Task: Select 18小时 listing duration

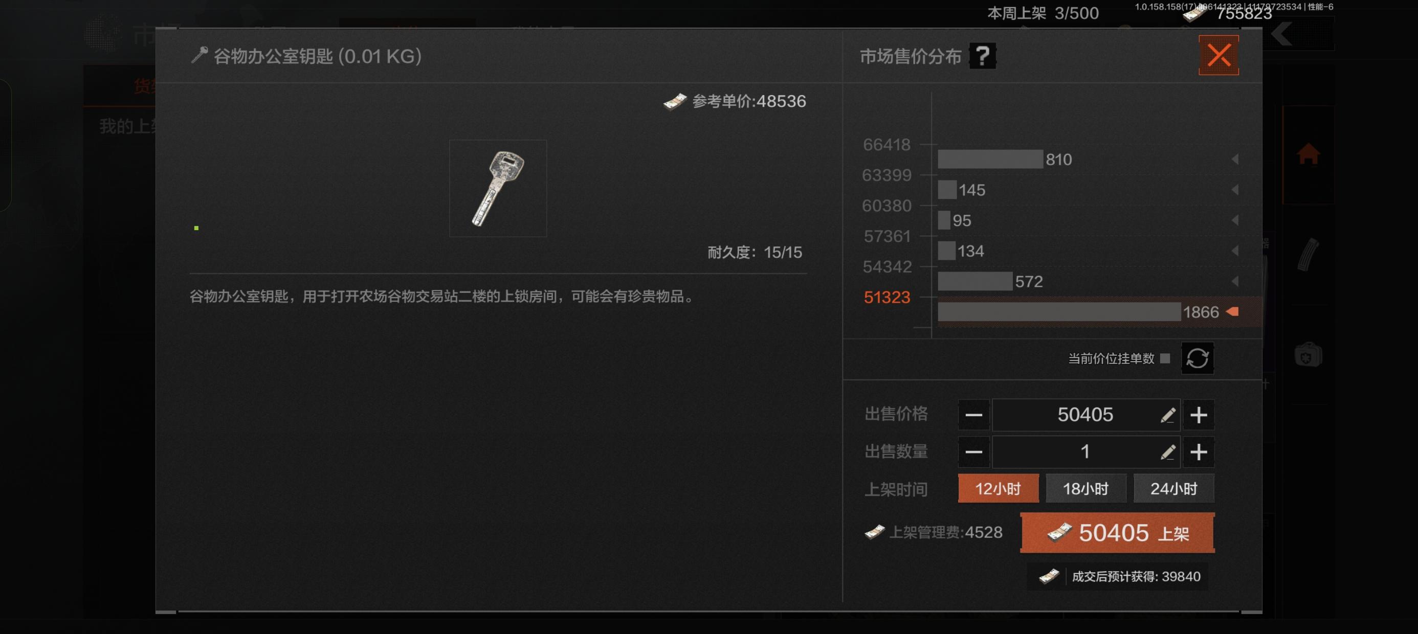Action: 1085,488
